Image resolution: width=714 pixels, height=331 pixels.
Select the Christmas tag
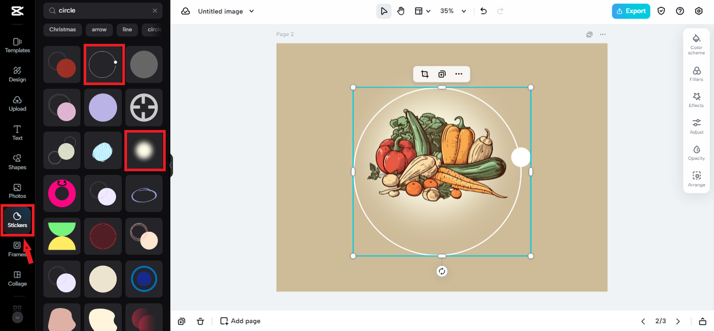pyautogui.click(x=62, y=30)
